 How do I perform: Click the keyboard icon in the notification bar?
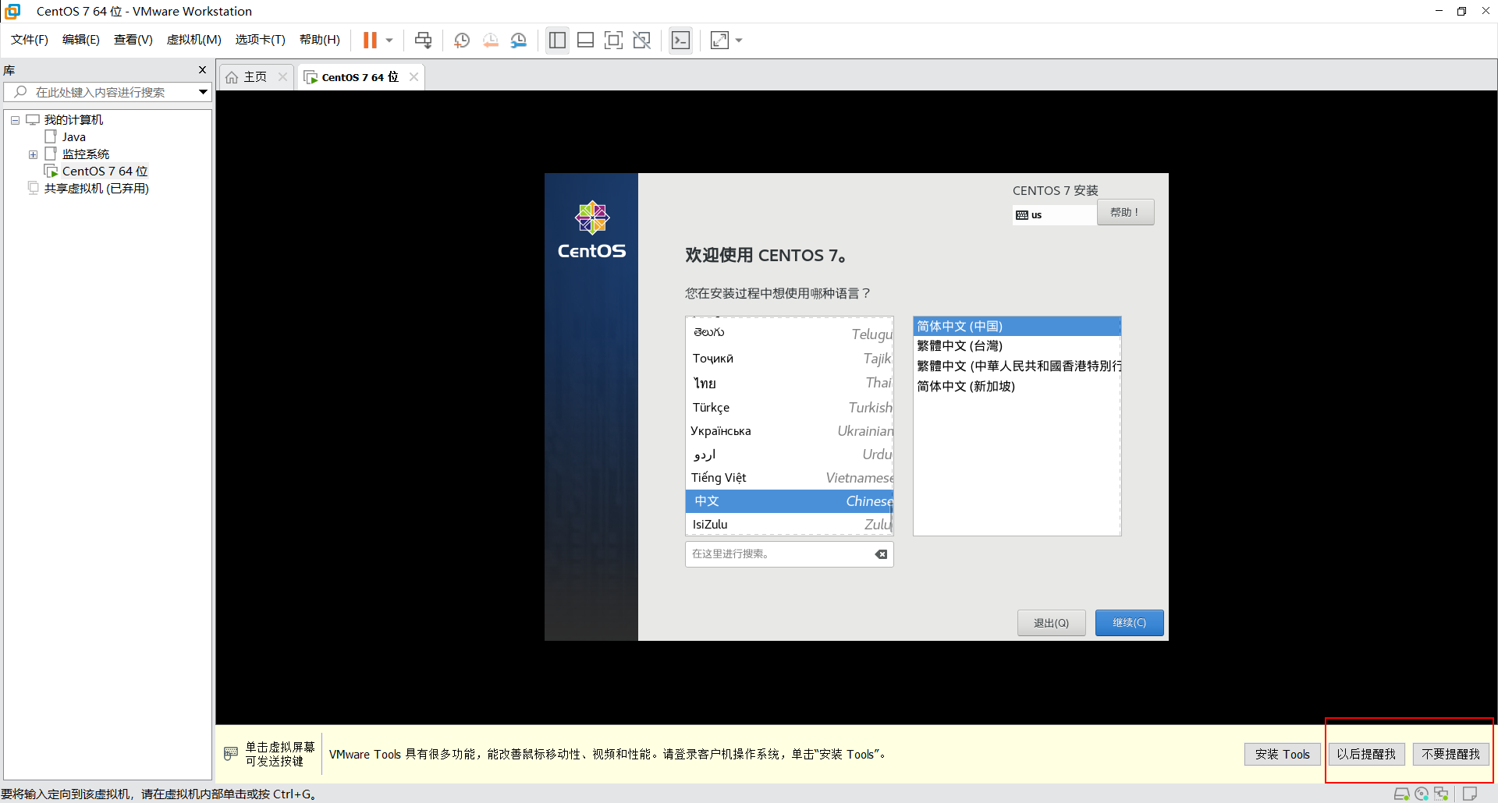tap(231, 754)
